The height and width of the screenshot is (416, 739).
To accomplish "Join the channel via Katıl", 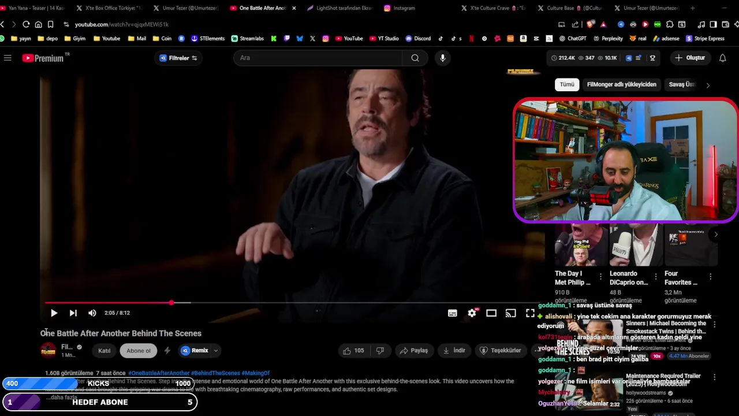I will click(104, 351).
